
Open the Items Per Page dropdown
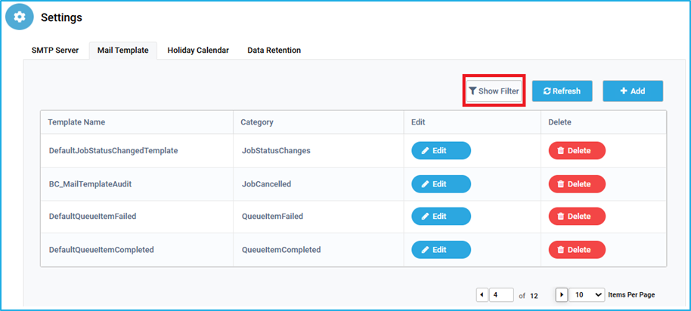point(587,294)
